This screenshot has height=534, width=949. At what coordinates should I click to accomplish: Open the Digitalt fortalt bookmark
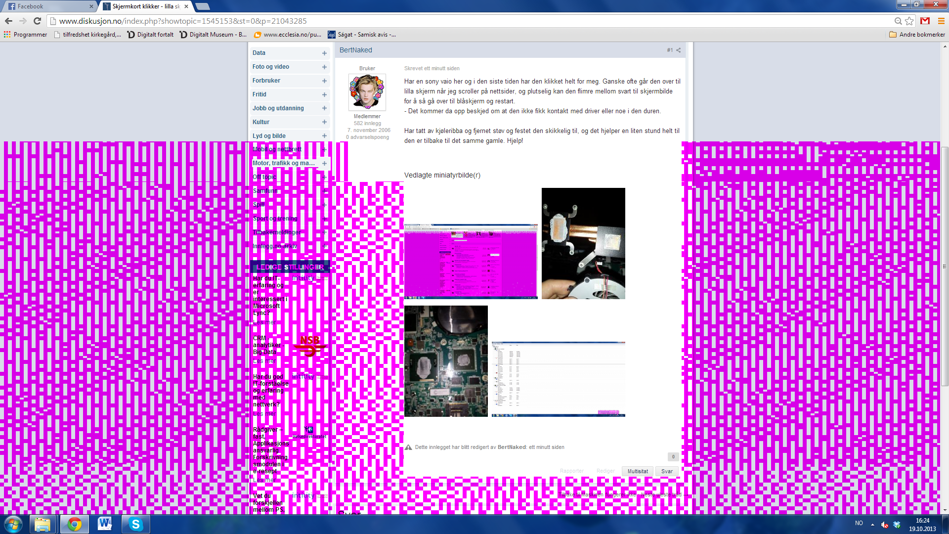point(151,35)
